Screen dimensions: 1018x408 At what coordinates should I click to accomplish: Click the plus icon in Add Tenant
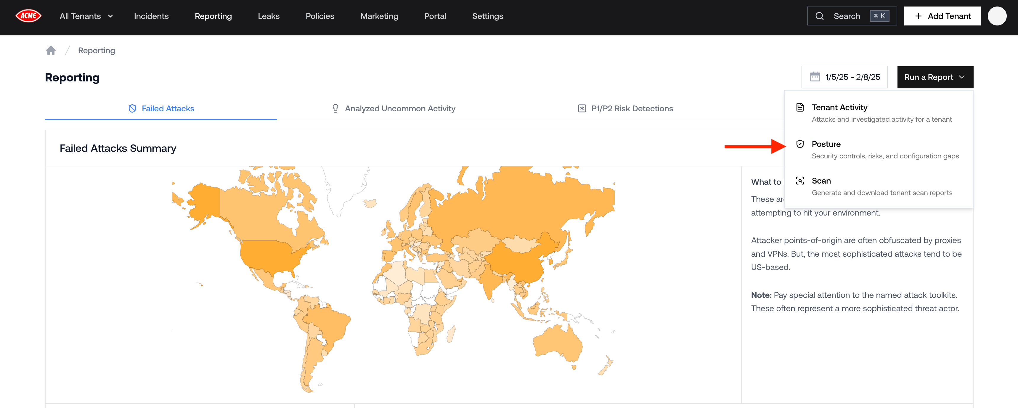(x=919, y=16)
